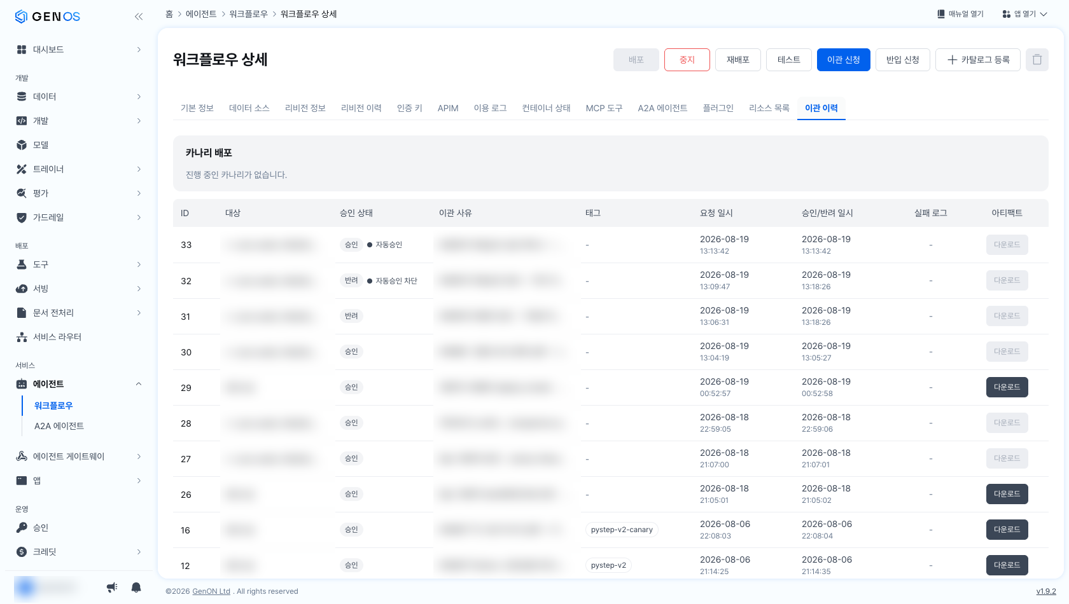This screenshot has height=604, width=1069.
Task: Go to 에이전트 in breadcrumb
Action: point(201,14)
